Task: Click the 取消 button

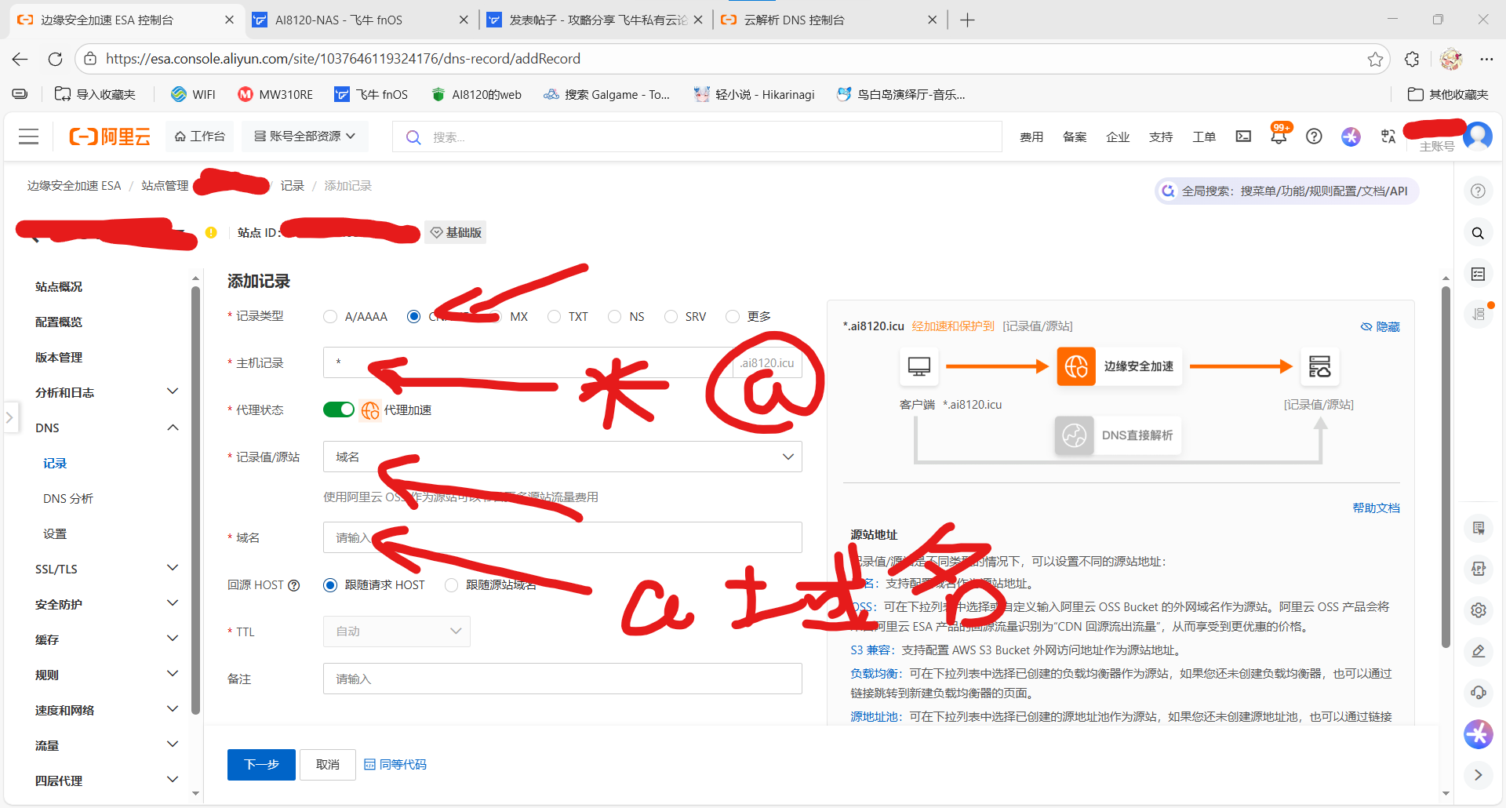Action: (328, 765)
